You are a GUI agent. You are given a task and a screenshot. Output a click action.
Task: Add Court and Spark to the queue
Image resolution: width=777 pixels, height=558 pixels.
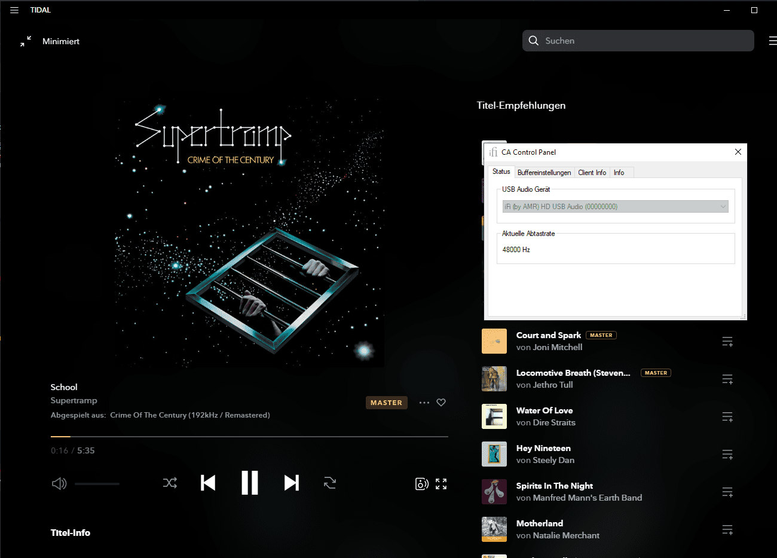click(727, 342)
